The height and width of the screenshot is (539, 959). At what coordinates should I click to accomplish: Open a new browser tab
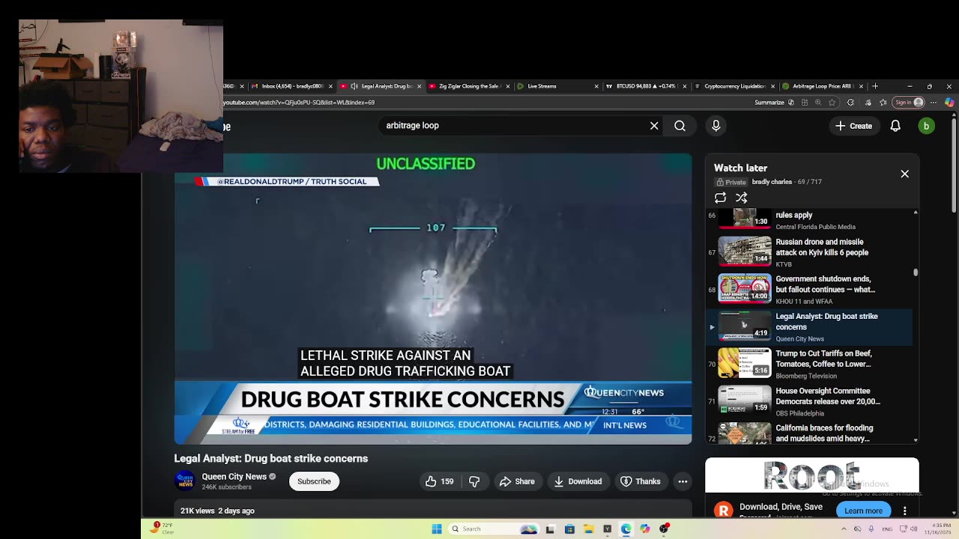click(875, 86)
